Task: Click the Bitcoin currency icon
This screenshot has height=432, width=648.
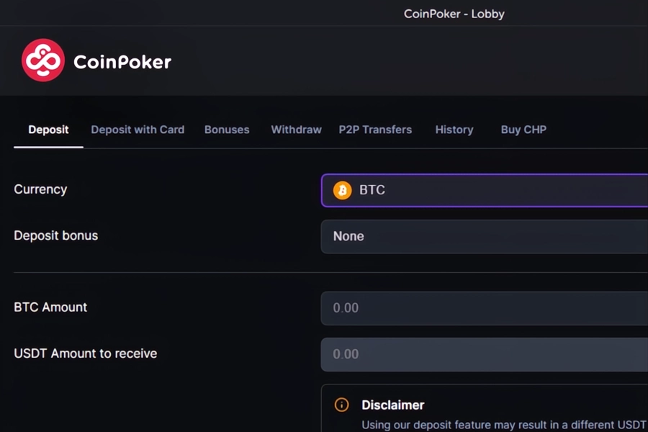Action: [x=343, y=190]
